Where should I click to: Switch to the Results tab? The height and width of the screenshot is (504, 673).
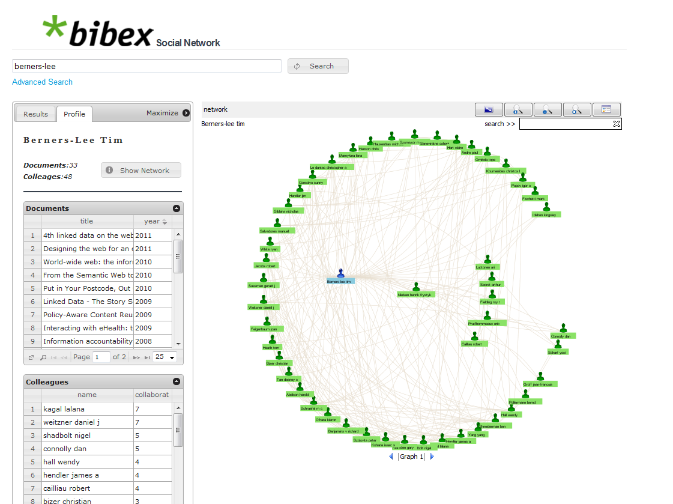point(35,114)
